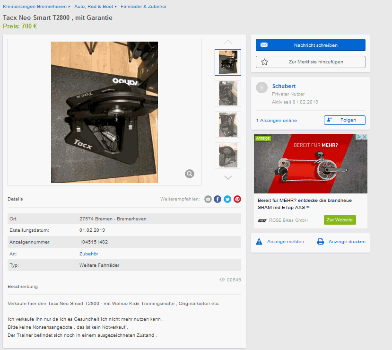Image resolution: width=392 pixels, height=350 pixels.
Task: Click the green Anzeige badge on ad
Action: [263, 138]
